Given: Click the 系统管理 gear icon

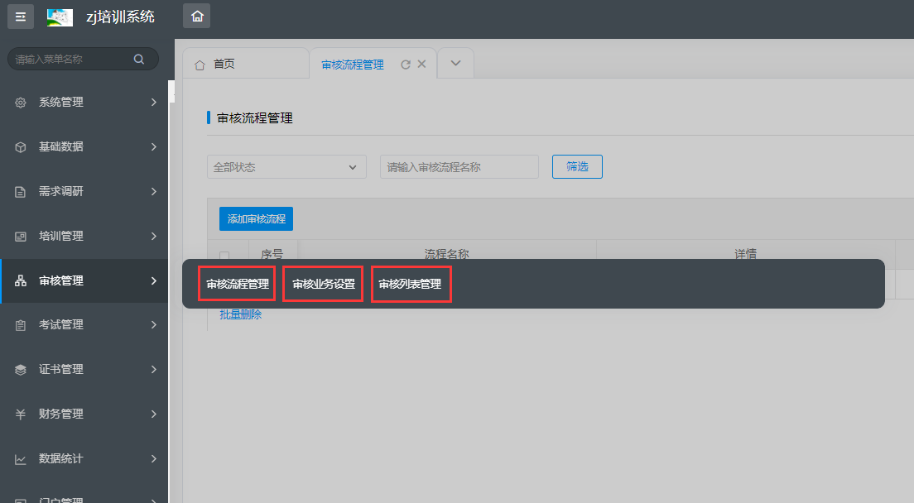Looking at the screenshot, I should tap(21, 103).
